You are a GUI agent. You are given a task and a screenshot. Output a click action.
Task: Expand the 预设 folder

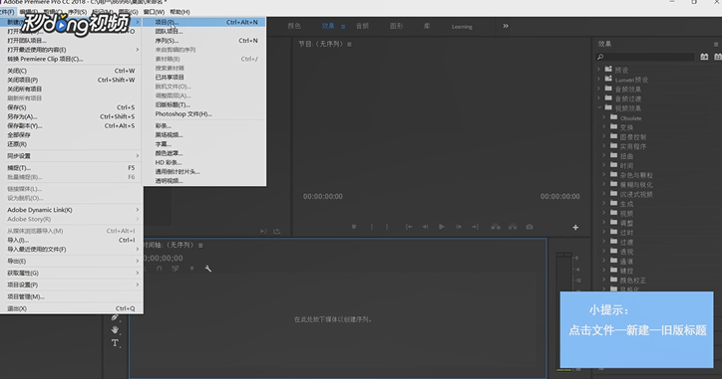pyautogui.click(x=599, y=70)
